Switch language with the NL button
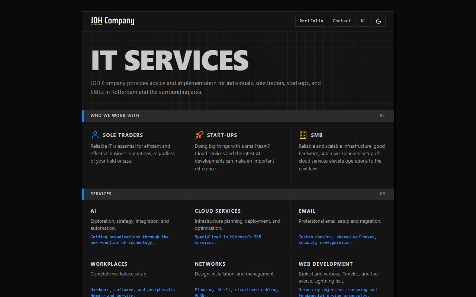 (x=363, y=21)
